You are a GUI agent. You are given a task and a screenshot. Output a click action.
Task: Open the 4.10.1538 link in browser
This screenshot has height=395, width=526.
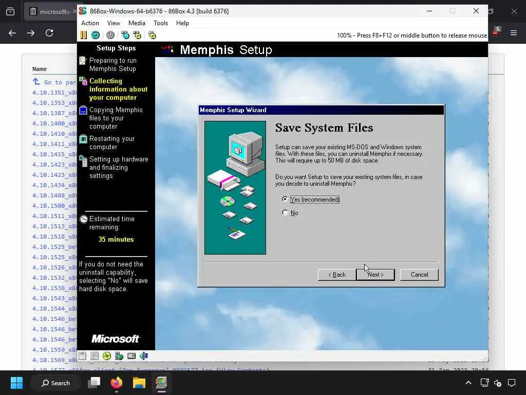[54, 288]
